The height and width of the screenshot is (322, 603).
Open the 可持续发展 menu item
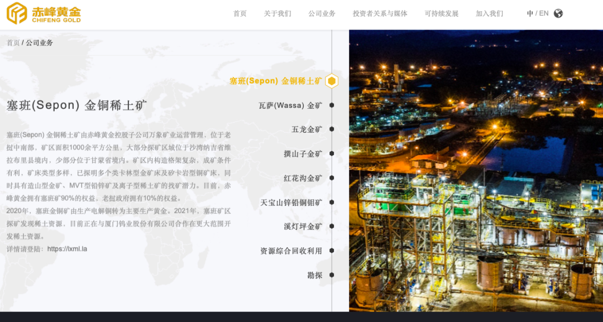[441, 13]
